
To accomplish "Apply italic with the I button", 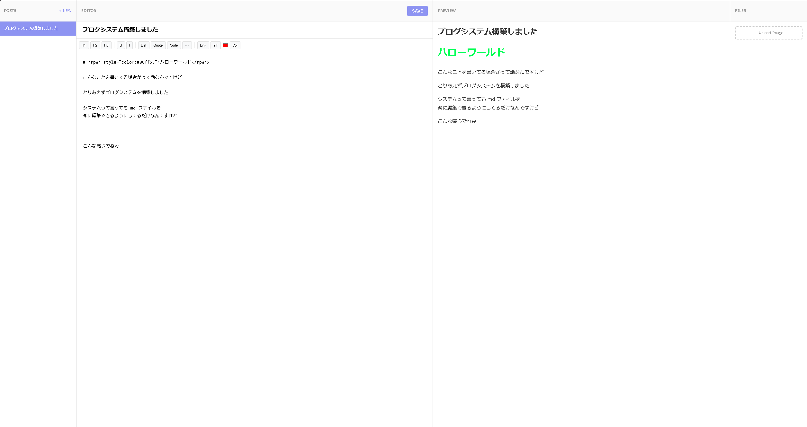I will click(x=130, y=45).
